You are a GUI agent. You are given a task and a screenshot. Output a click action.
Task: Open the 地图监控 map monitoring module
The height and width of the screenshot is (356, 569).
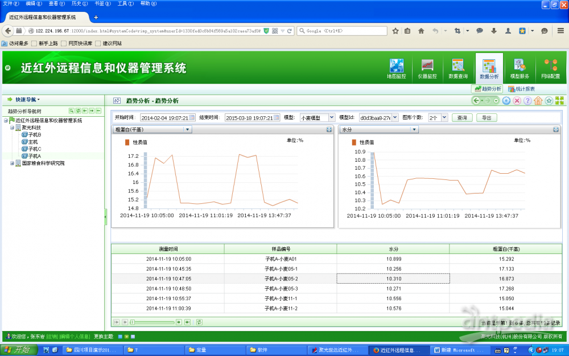[396, 68]
